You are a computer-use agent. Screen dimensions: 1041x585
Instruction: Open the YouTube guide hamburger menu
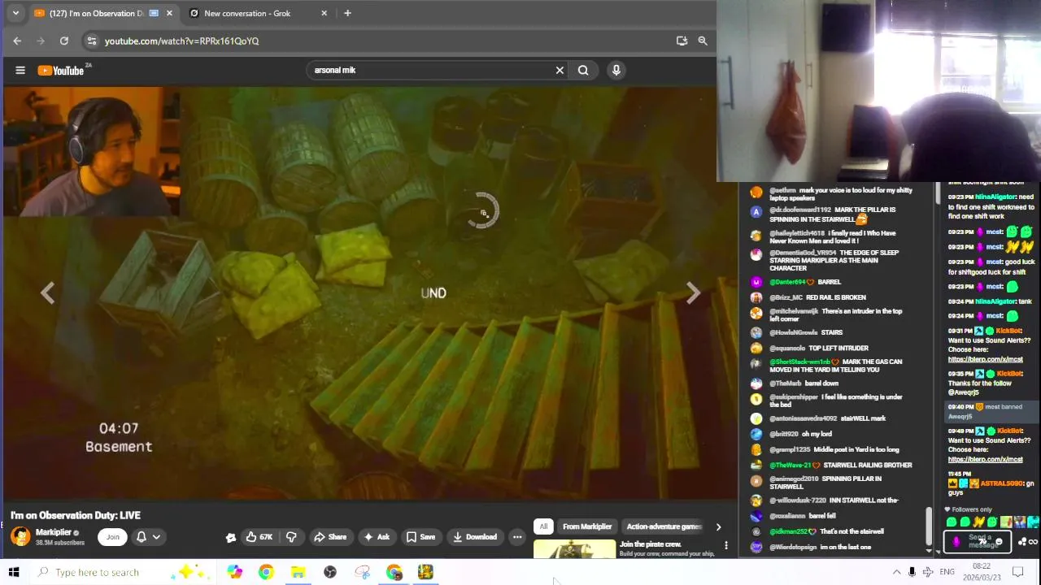coord(20,70)
